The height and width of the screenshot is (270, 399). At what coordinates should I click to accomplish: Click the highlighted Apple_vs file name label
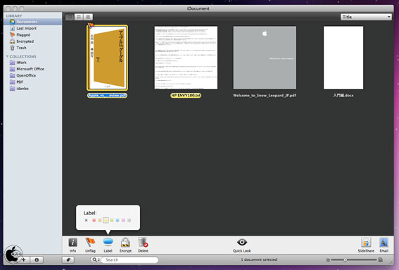(107, 96)
